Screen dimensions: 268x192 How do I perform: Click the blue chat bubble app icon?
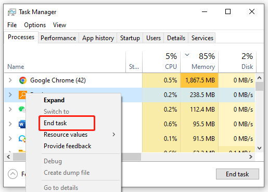pyautogui.click(x=22, y=139)
